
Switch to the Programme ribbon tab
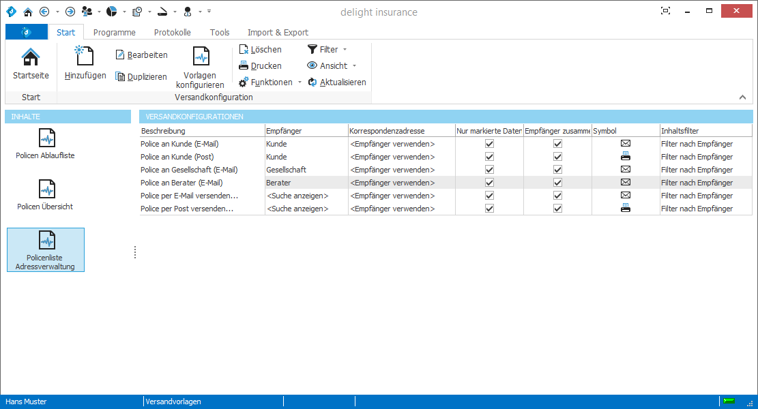pos(114,33)
